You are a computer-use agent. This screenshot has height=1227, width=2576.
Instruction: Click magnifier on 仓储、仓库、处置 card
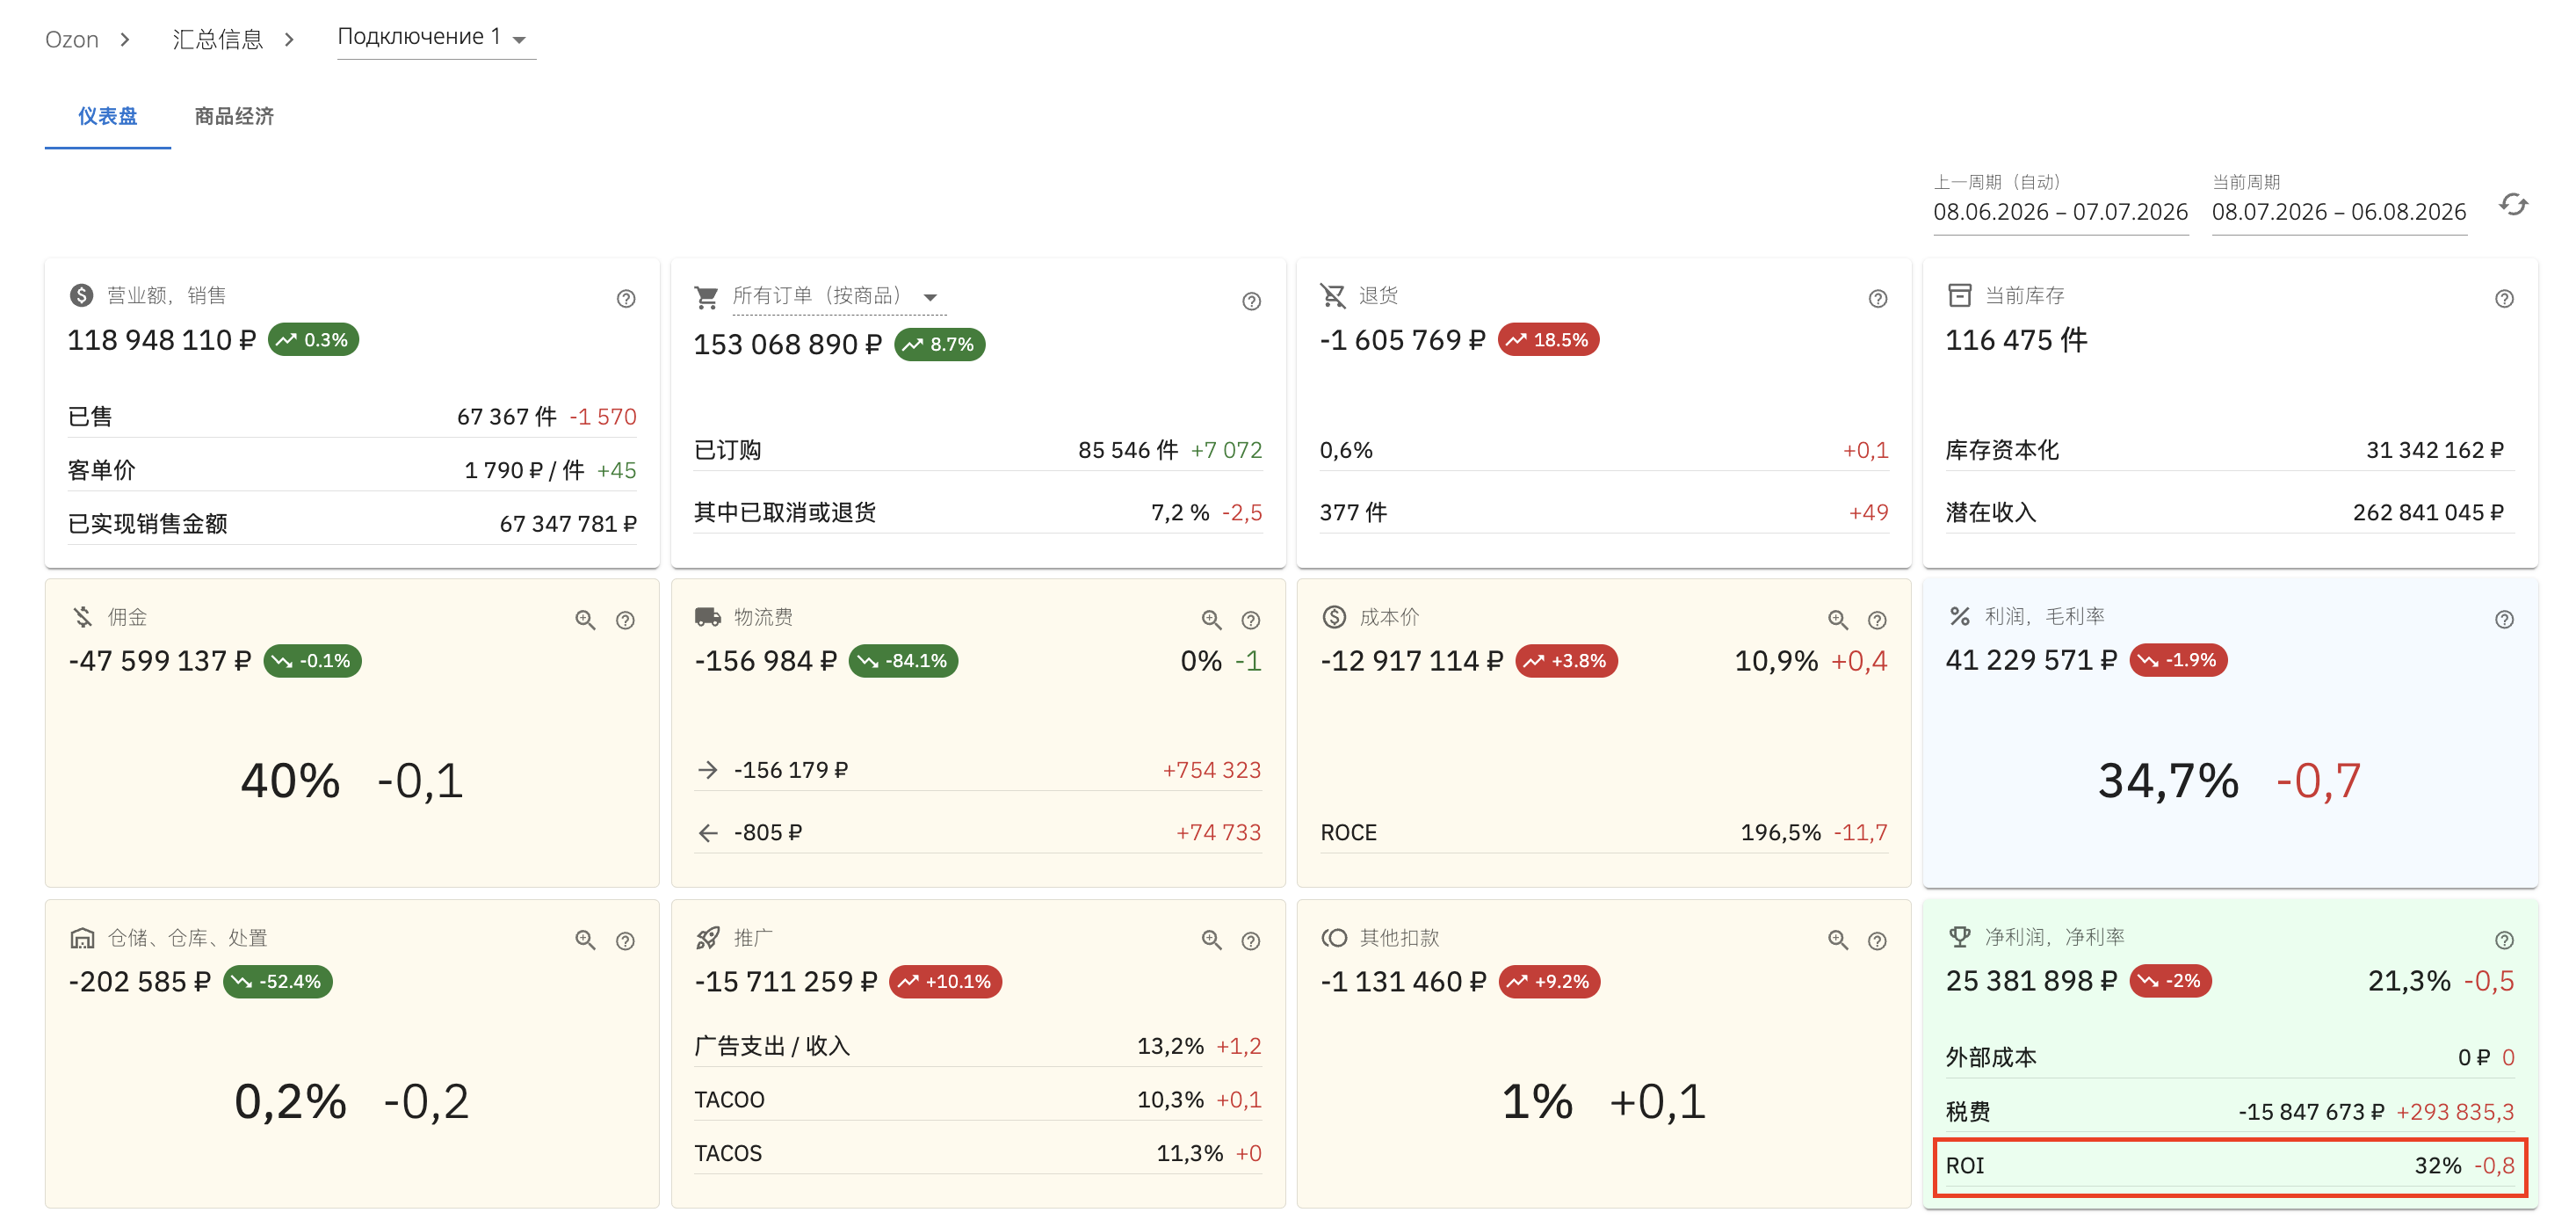point(585,940)
